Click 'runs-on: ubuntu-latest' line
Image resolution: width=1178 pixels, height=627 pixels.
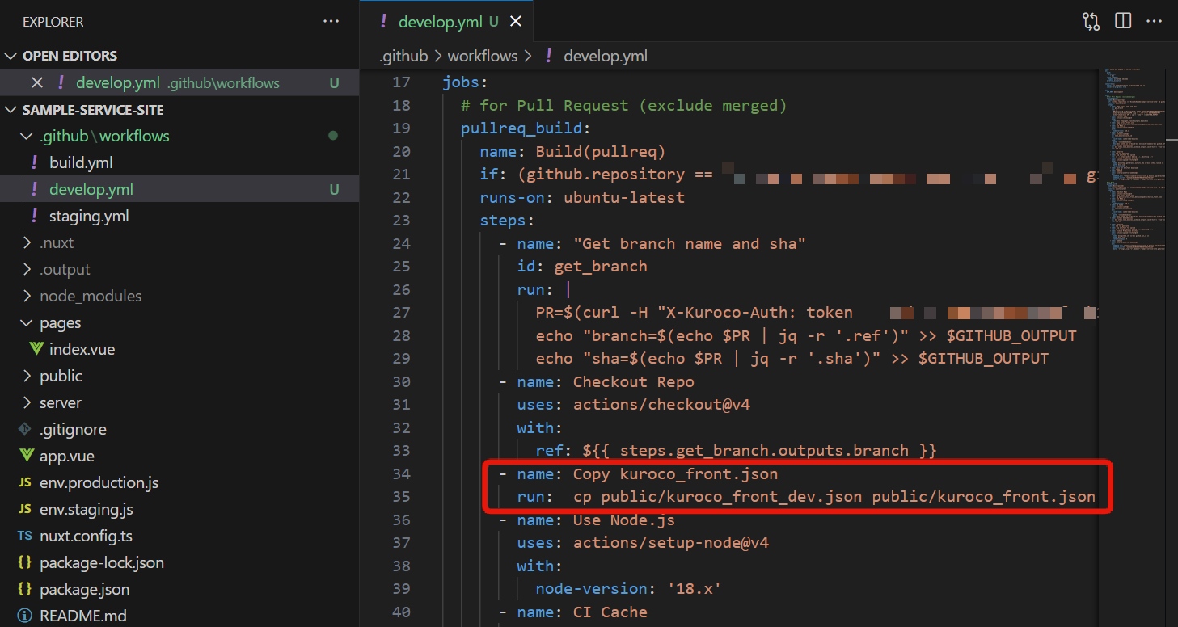click(x=582, y=197)
